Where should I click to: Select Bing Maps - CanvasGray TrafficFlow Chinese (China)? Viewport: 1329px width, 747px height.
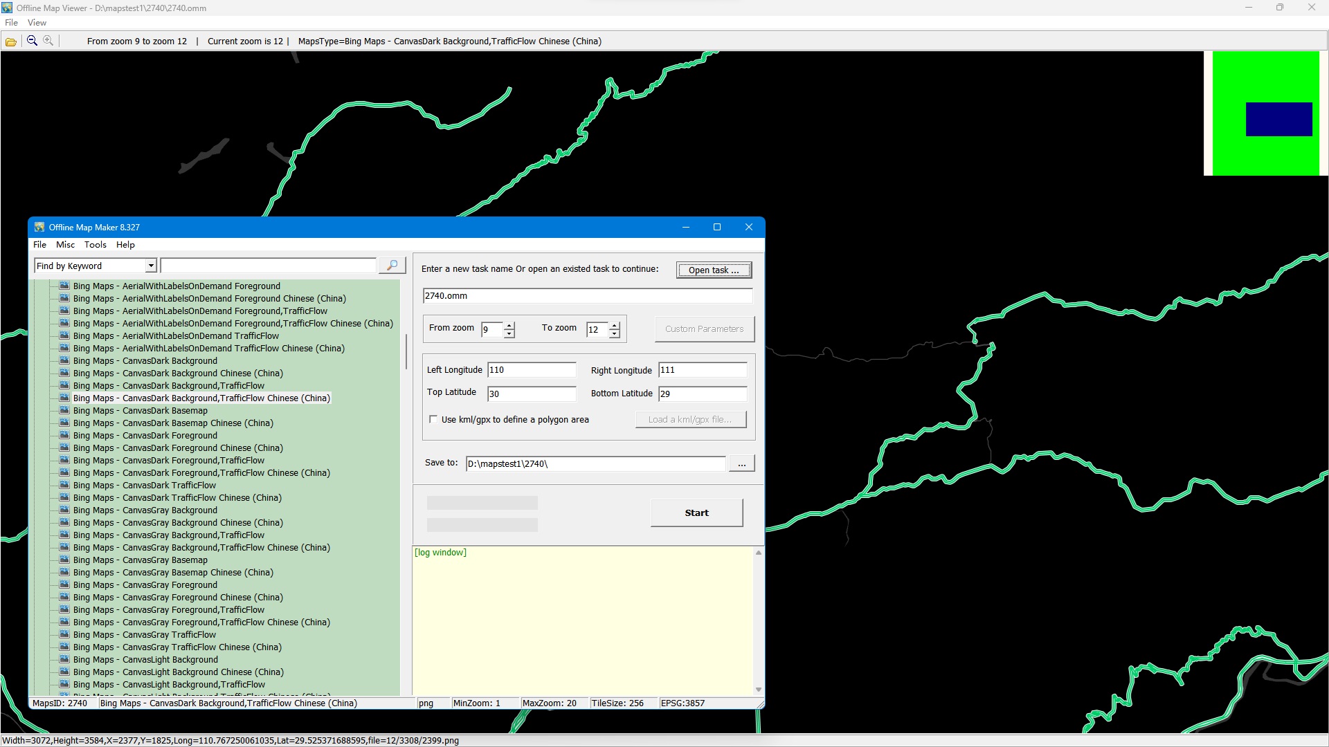(177, 647)
